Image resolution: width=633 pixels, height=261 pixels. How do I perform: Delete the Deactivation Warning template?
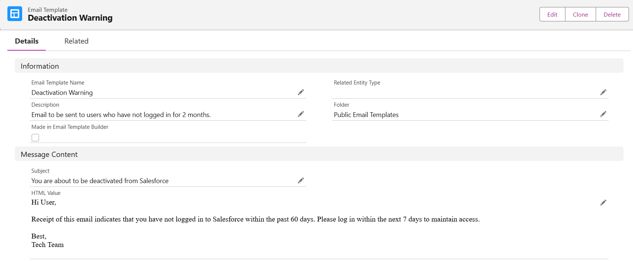[612, 14]
